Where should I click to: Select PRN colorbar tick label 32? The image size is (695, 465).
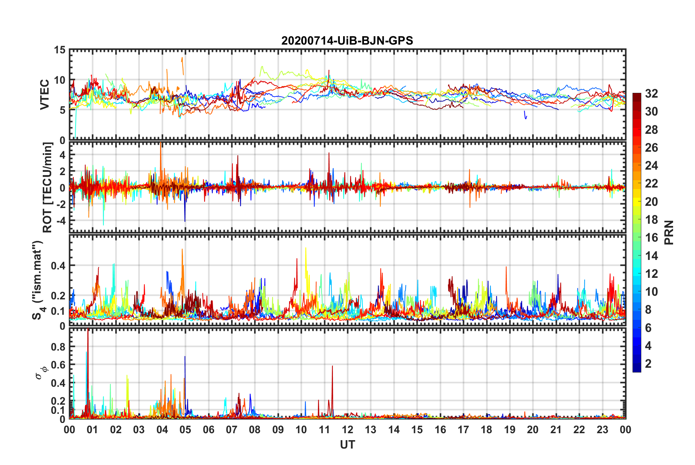[652, 93]
